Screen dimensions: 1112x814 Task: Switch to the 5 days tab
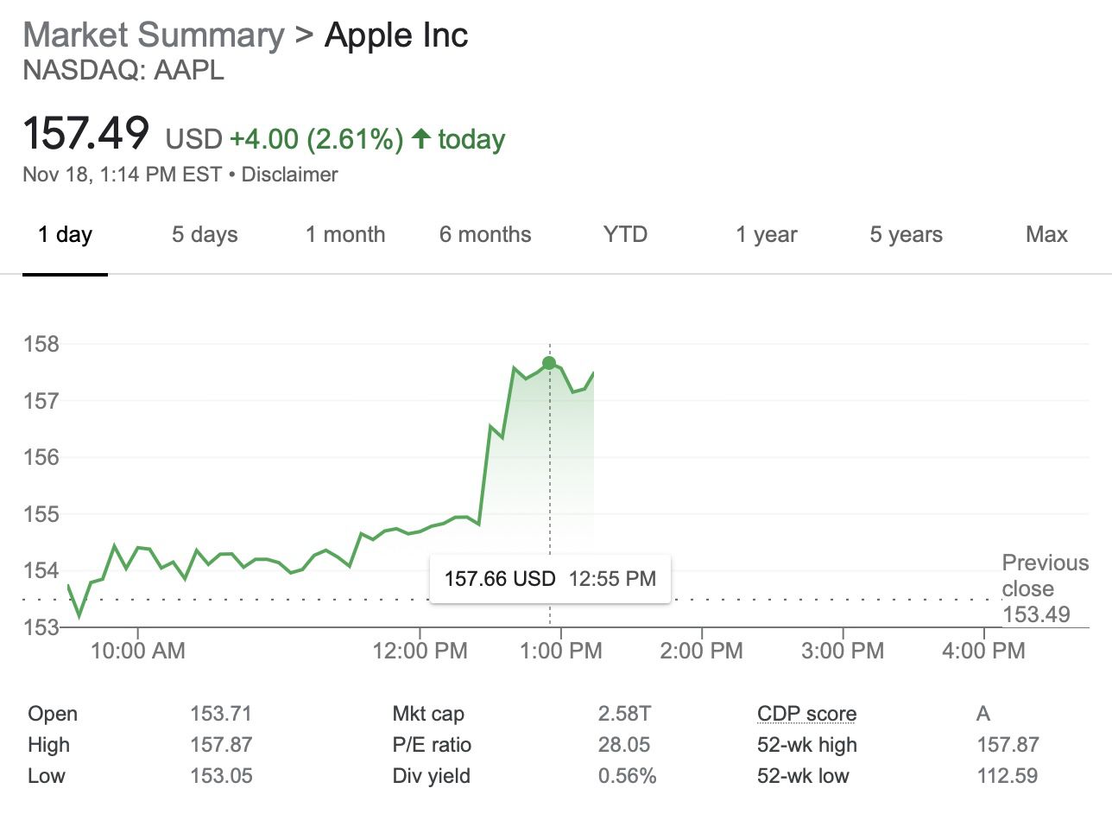pos(204,234)
